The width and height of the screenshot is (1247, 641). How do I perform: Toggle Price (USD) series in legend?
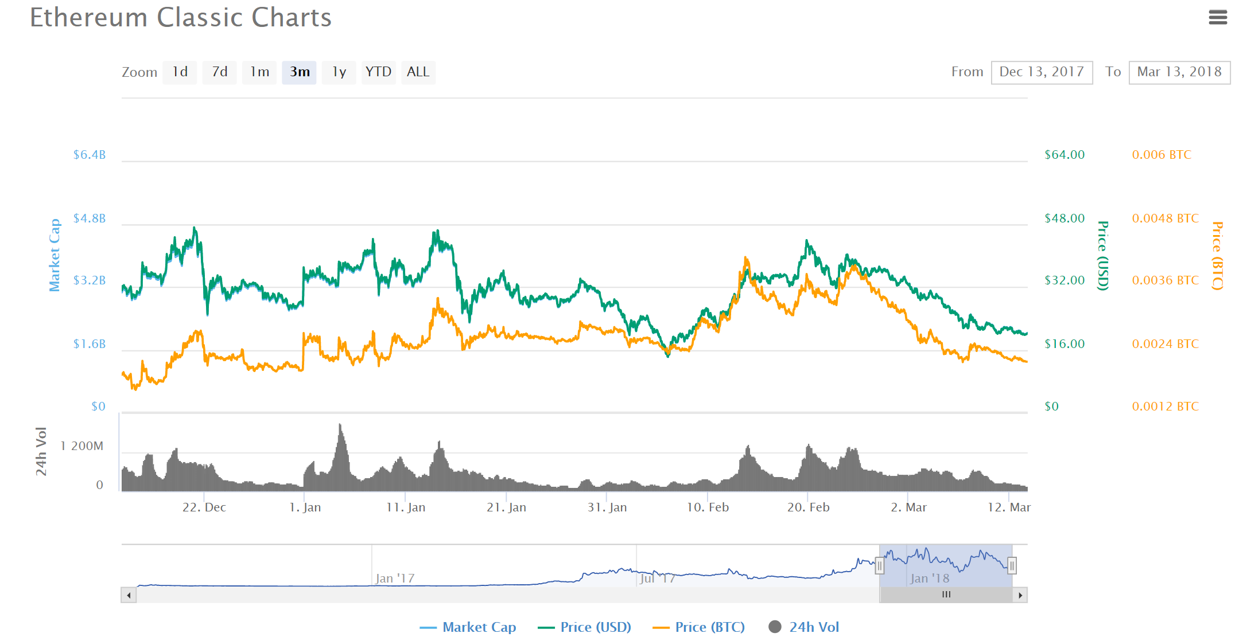tap(584, 627)
